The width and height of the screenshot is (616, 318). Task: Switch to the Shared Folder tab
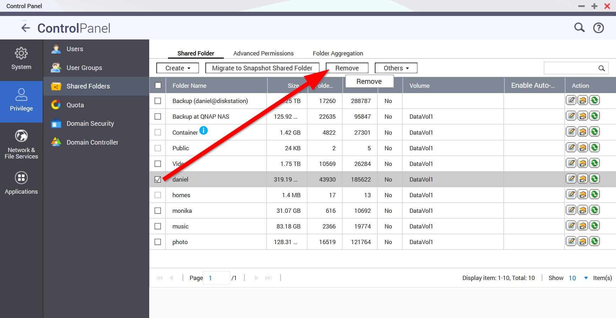(x=196, y=53)
